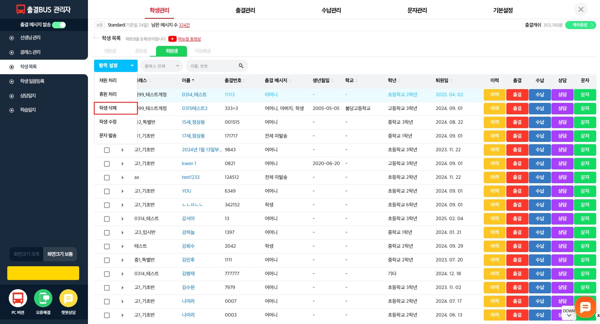Image resolution: width=600 pixels, height=324 pixels.
Task: Expand the row for student YOU
Action: click(122, 191)
